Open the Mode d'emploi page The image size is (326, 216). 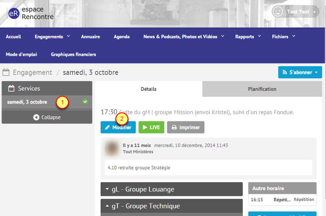click(21, 54)
